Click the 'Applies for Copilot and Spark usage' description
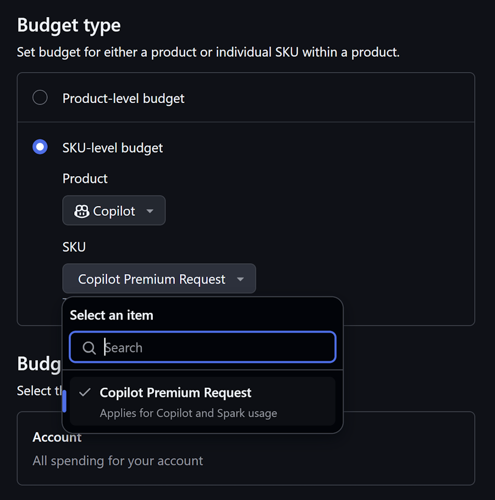 click(188, 413)
